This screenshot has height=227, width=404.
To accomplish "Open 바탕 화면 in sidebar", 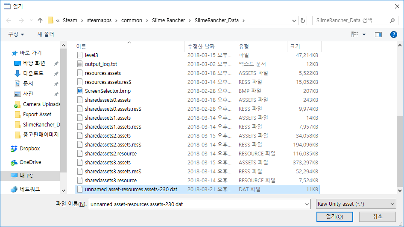I will point(34,63).
